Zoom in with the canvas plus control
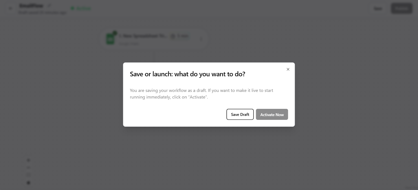This screenshot has width=418, height=190. coord(28,160)
